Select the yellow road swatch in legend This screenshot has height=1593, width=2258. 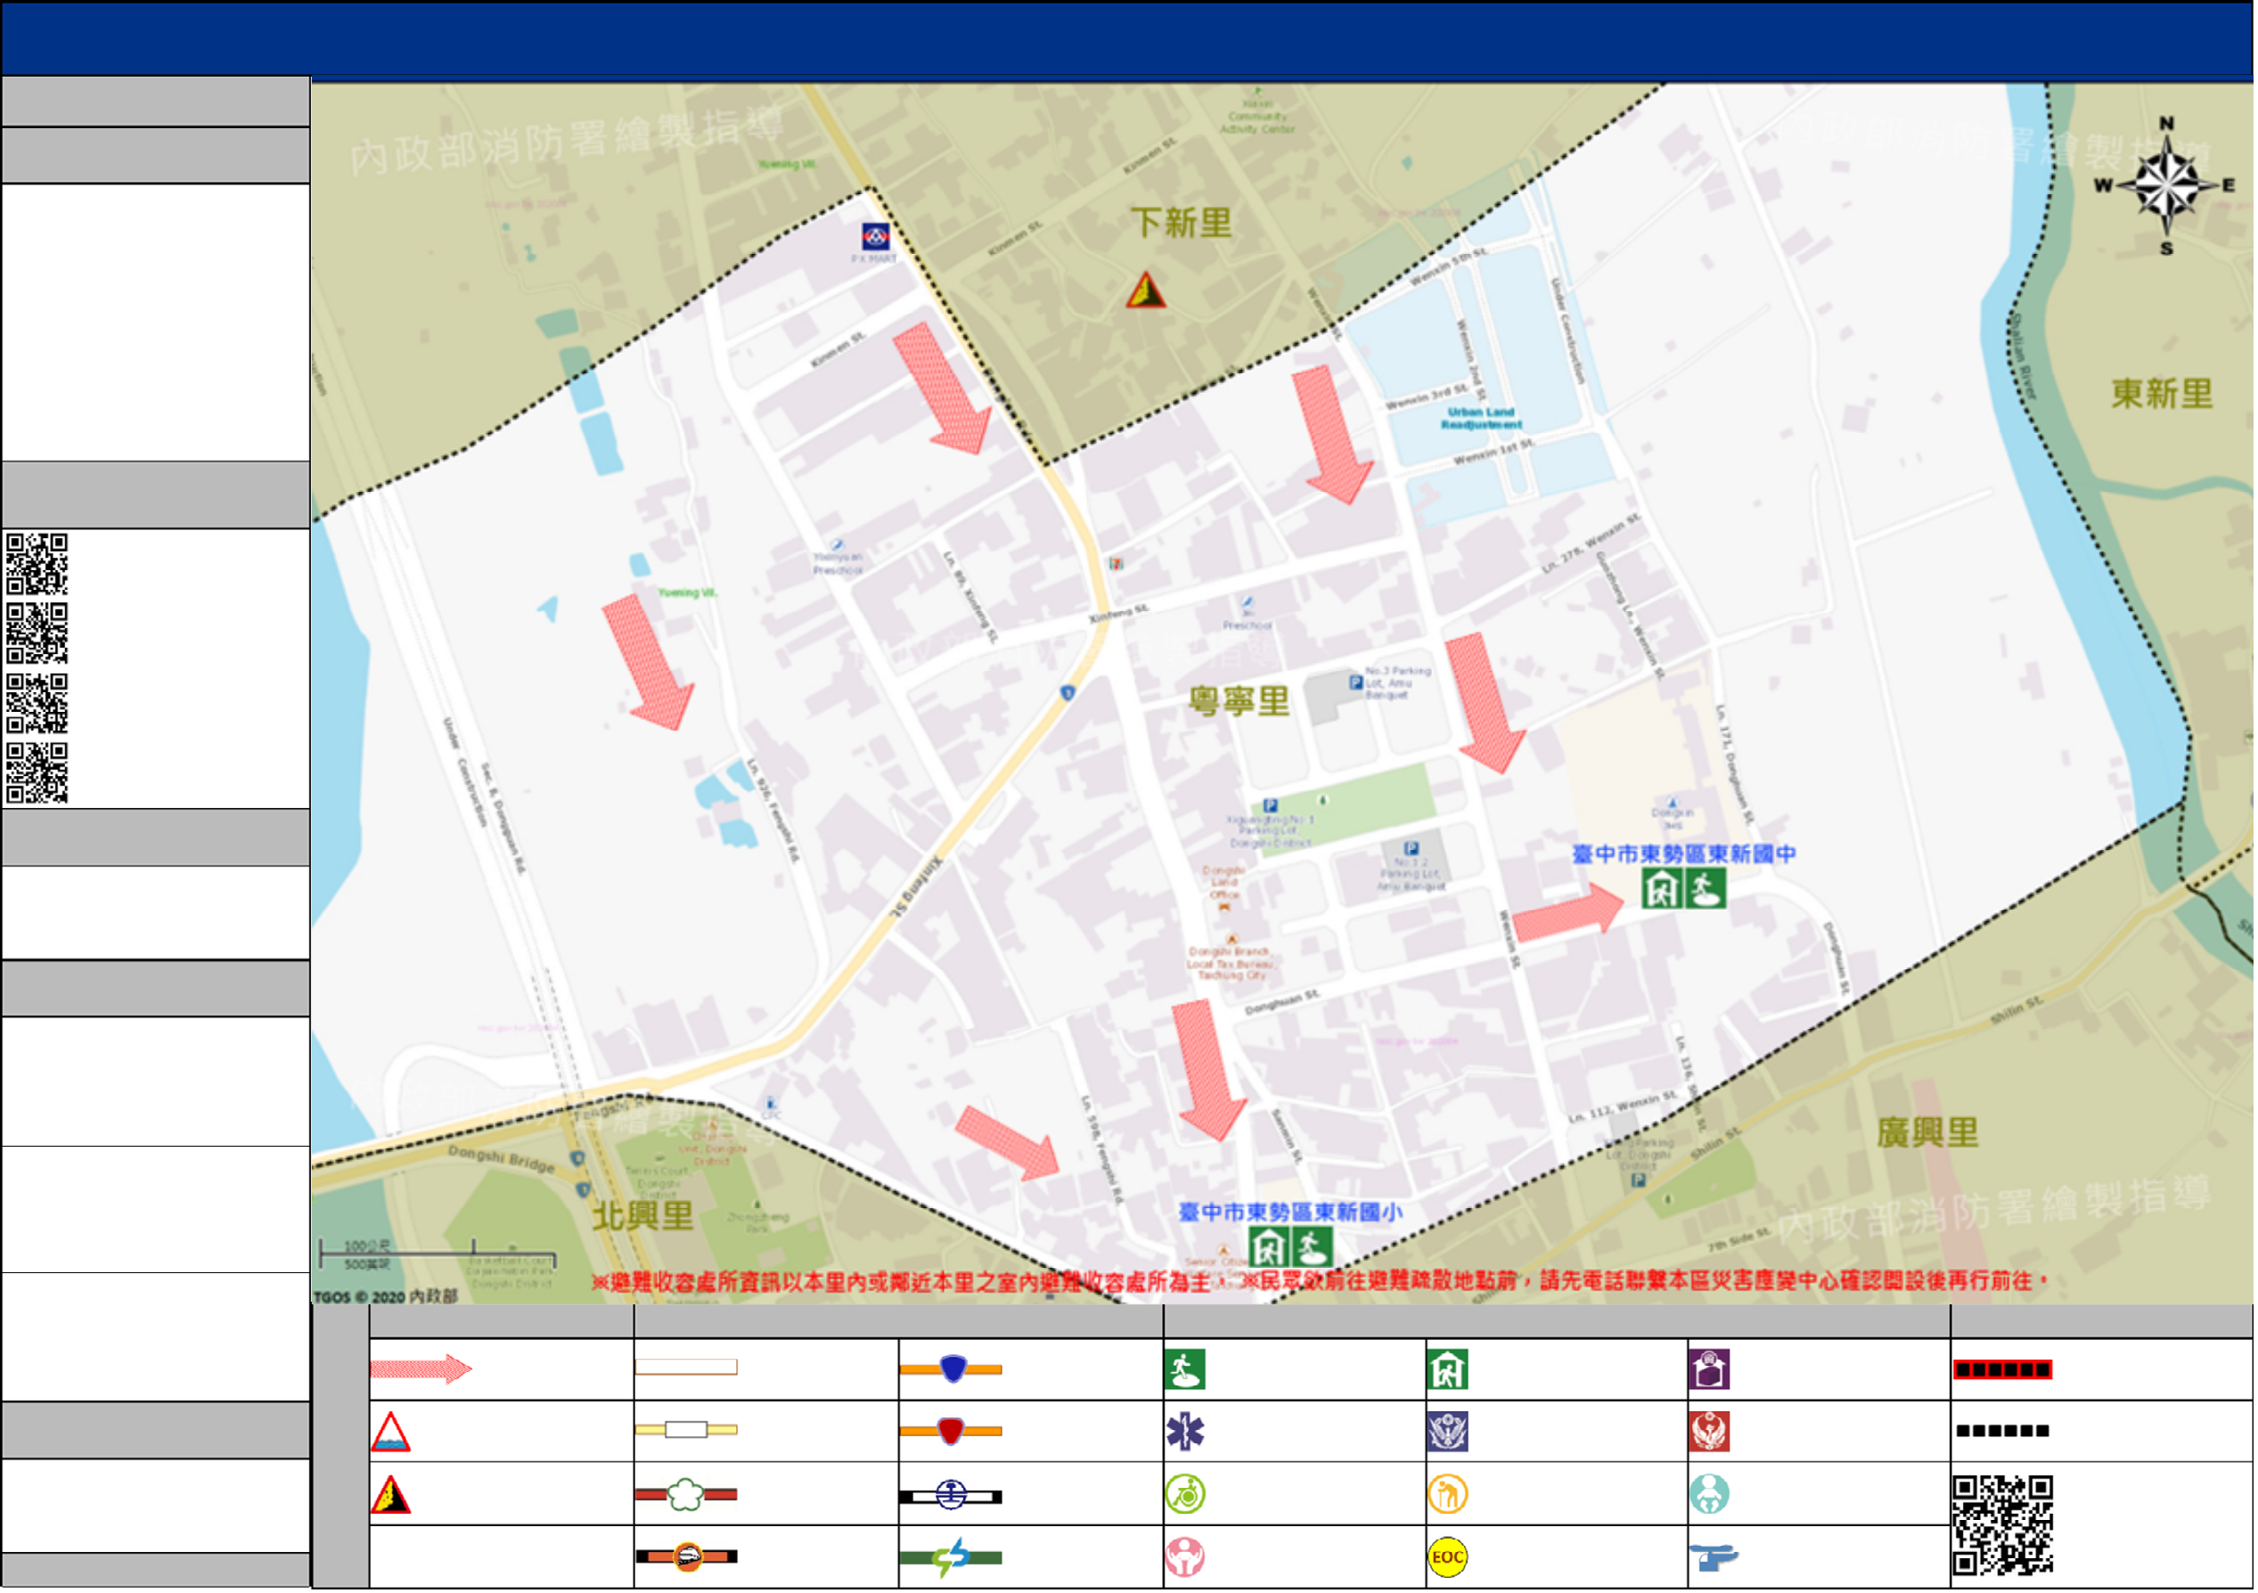[687, 1432]
